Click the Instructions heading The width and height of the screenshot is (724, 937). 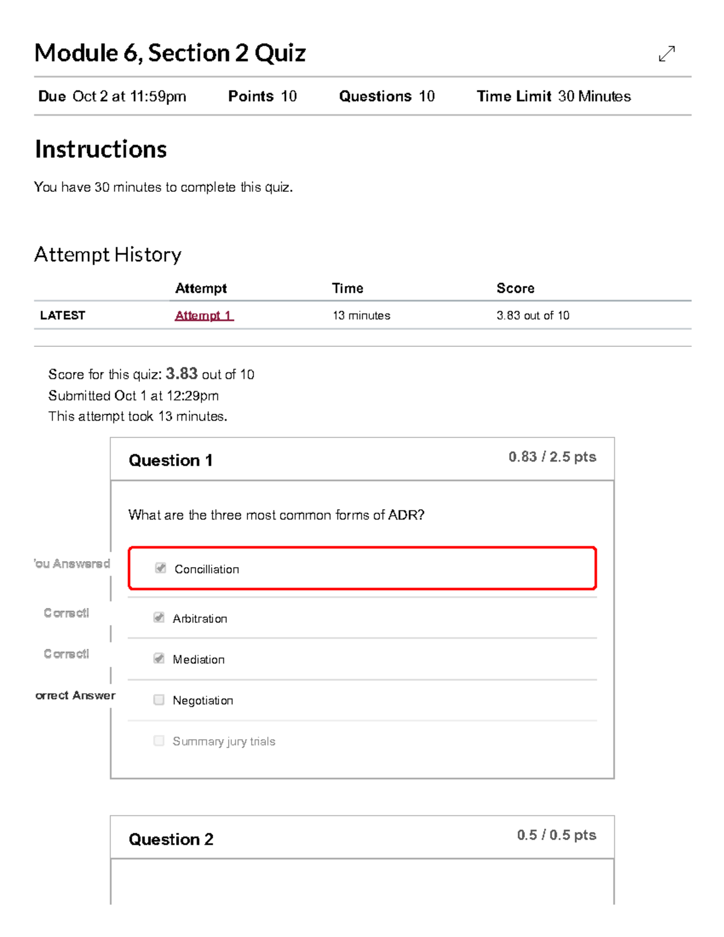tap(101, 149)
